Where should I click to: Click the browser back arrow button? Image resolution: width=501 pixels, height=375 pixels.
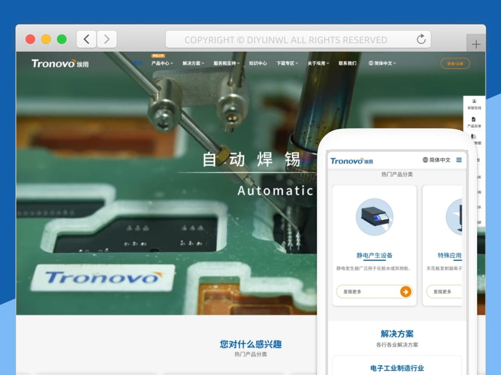[86, 39]
